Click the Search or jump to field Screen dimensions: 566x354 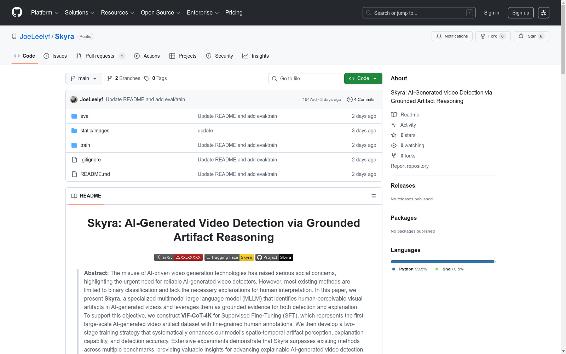[x=419, y=13]
